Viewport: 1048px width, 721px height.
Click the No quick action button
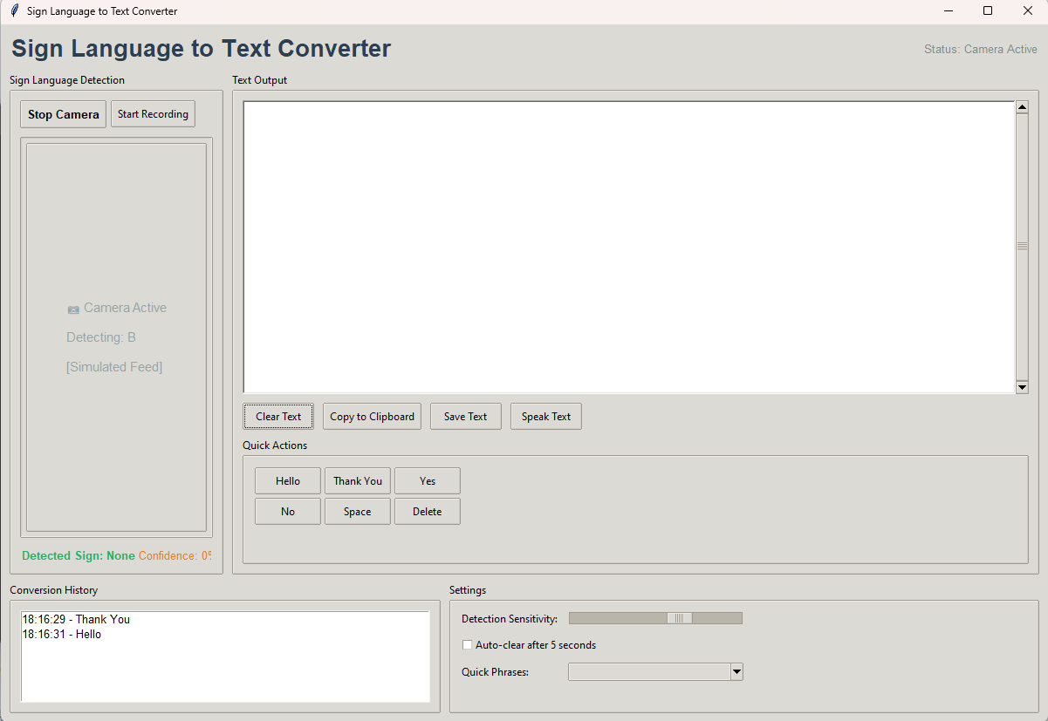(x=287, y=512)
